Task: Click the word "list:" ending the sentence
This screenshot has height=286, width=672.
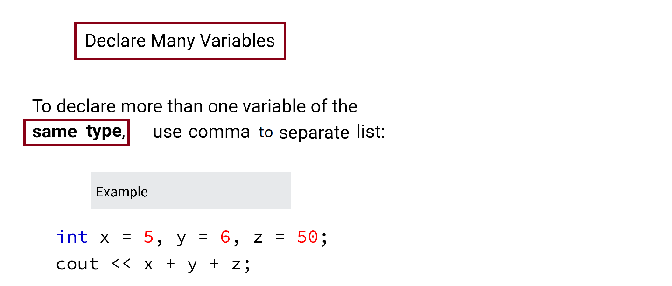Action: pos(371,132)
